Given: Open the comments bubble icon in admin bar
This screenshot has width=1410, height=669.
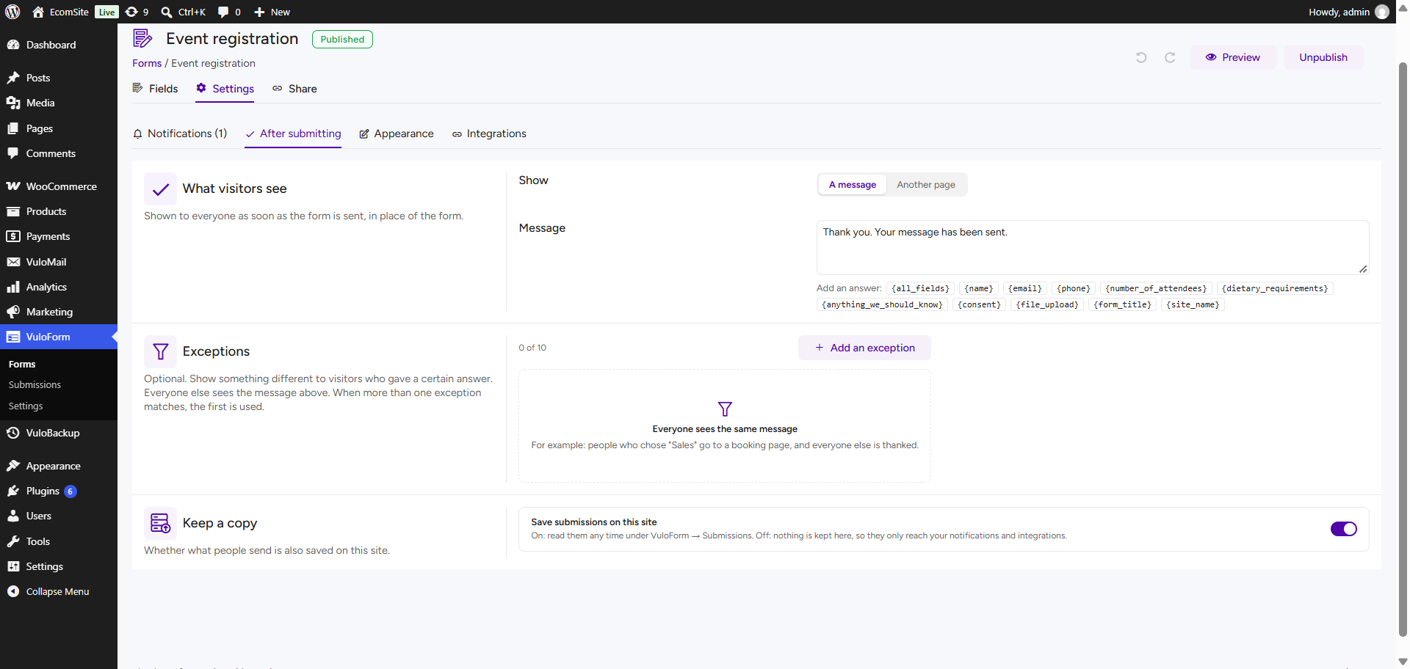Looking at the screenshot, I should (223, 12).
